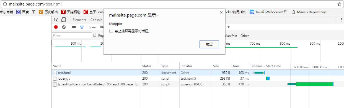Click the 103 ms time cell
The image size is (344, 108).
click(x=240, y=73)
